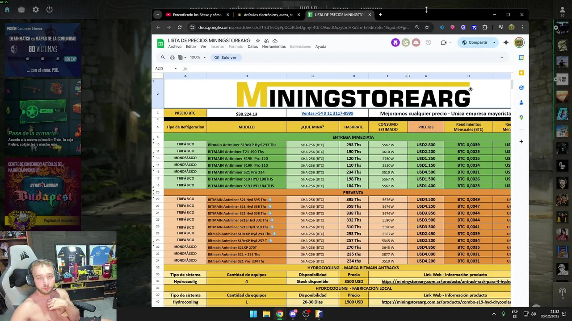Screen dimensions: 572x321
Task: Open the Ayuda menu
Action: point(321,47)
